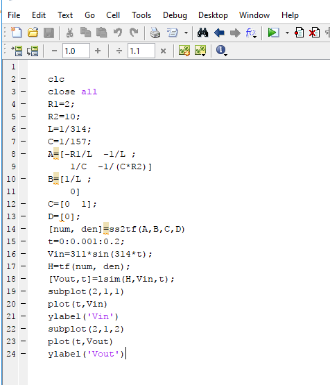Open the Cell menu

(113, 15)
